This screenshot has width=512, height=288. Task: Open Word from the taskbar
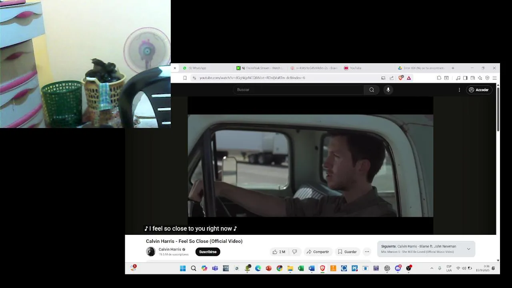(312, 268)
